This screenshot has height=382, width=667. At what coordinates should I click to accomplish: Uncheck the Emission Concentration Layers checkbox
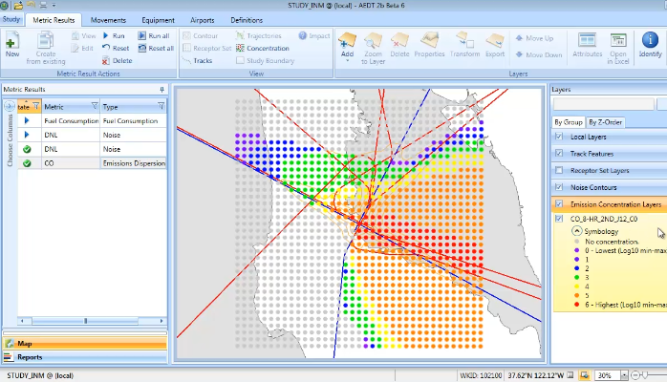[559, 203]
